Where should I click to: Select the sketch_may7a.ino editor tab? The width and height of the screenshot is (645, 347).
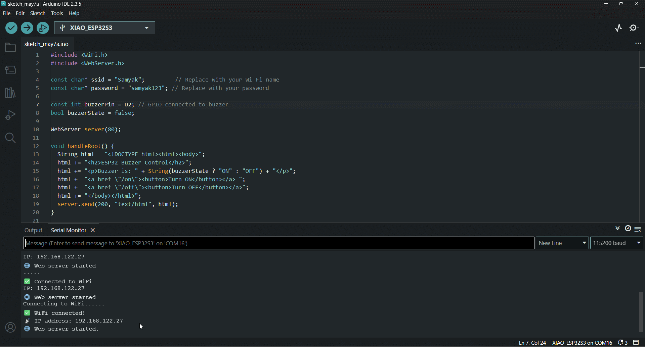(47, 44)
